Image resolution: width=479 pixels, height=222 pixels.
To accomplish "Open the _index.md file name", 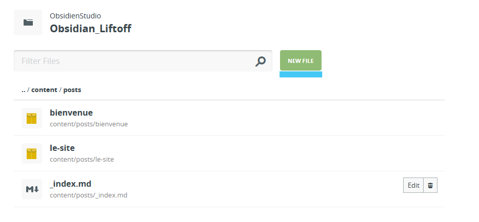I will pos(70,184).
